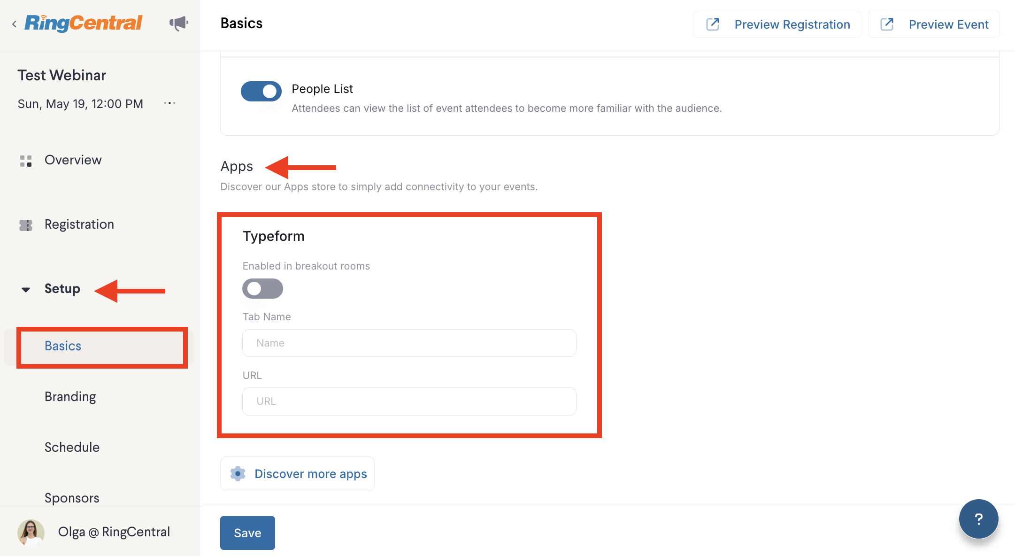Click the megaphone announcements icon
The image size is (1015, 556).
coord(178,23)
